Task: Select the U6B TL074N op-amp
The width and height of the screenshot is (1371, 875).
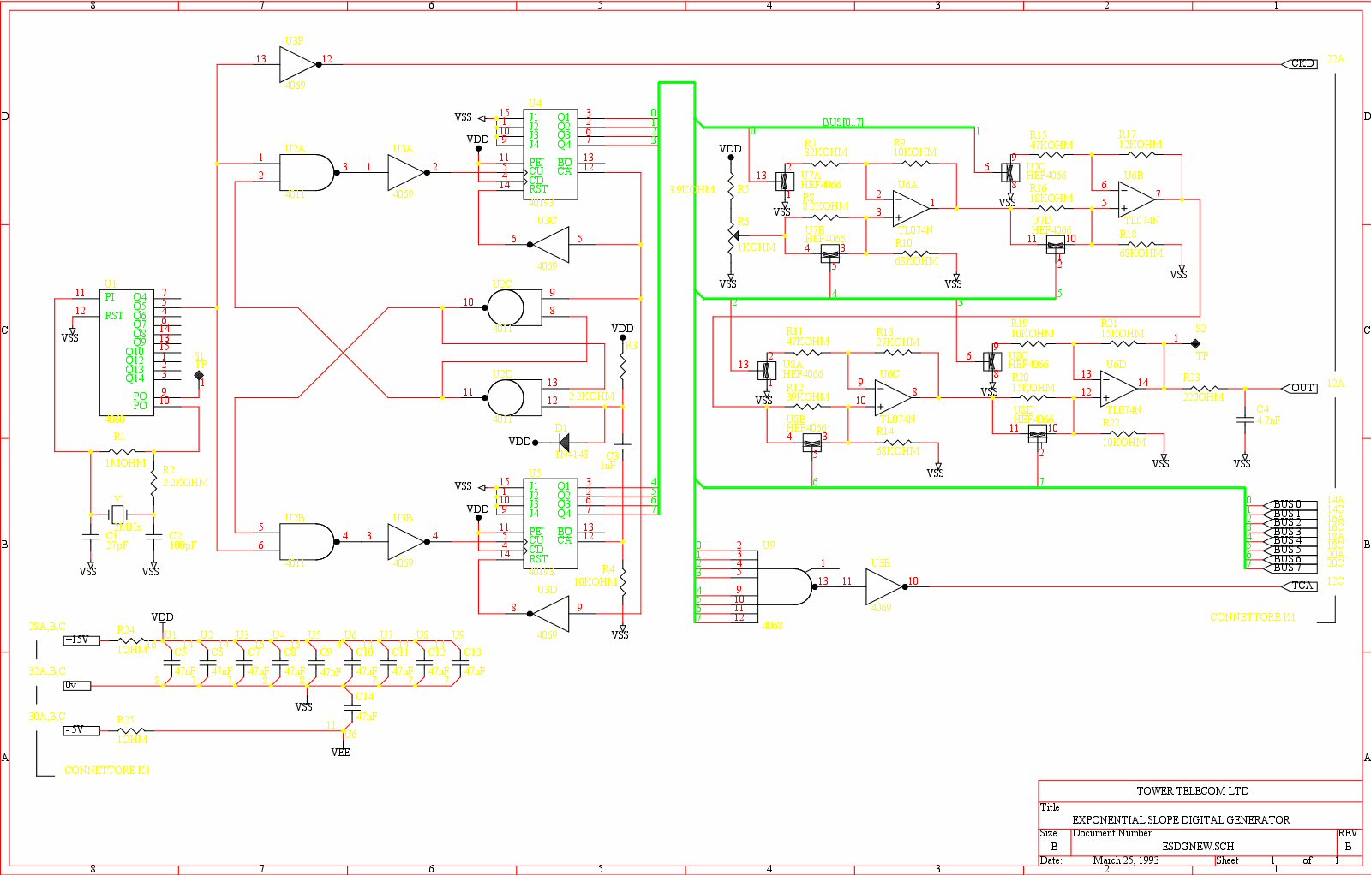Action: tap(1137, 199)
